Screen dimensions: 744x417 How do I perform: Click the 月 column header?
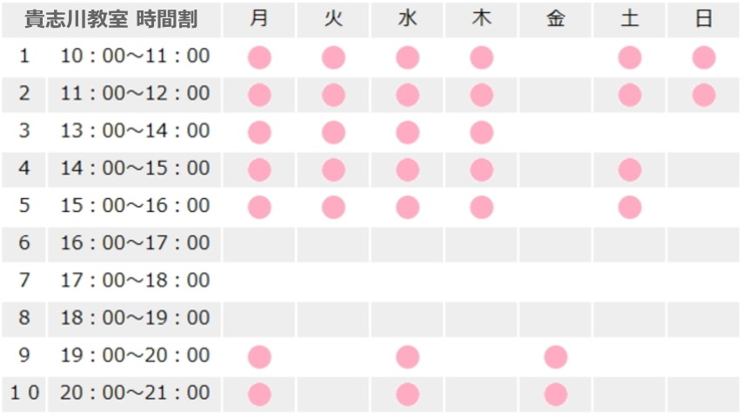point(259,20)
